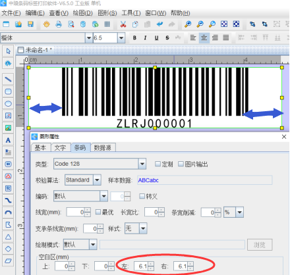Cut selection with scissors icon
This screenshot has width=290, height=275.
click(x=123, y=24)
